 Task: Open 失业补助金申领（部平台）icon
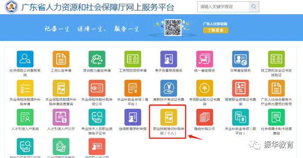(x=240, y=117)
